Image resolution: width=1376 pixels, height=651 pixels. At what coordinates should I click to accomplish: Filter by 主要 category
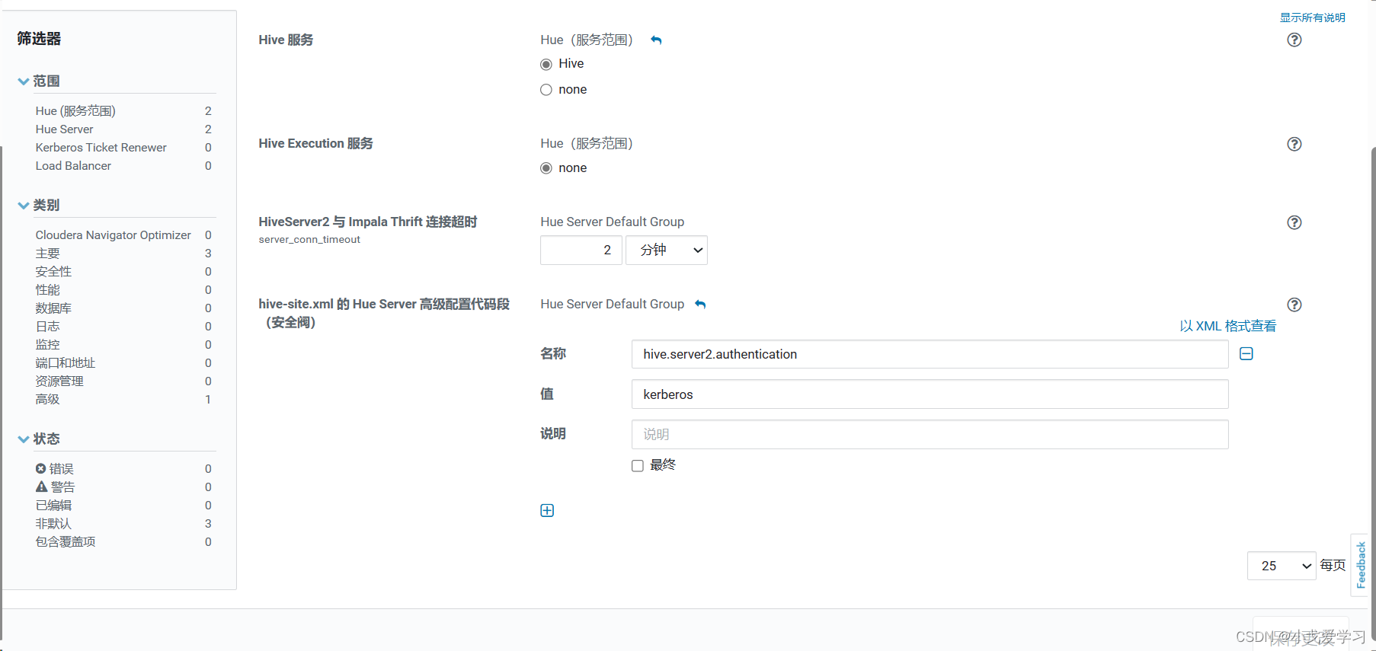[x=47, y=254]
